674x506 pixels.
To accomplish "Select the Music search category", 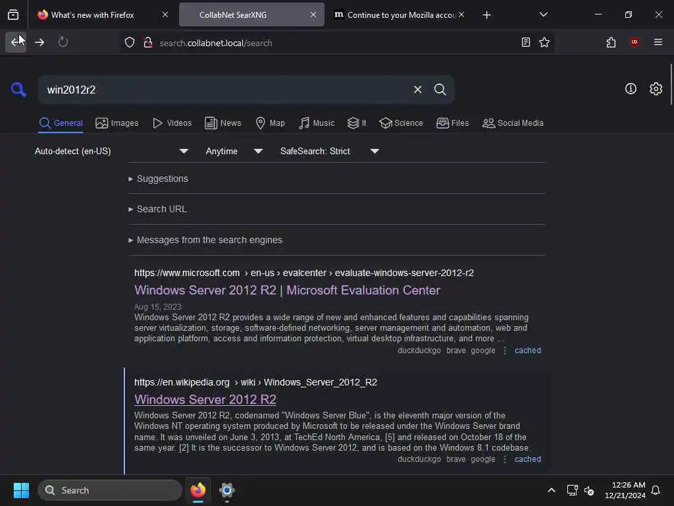I will 317,123.
